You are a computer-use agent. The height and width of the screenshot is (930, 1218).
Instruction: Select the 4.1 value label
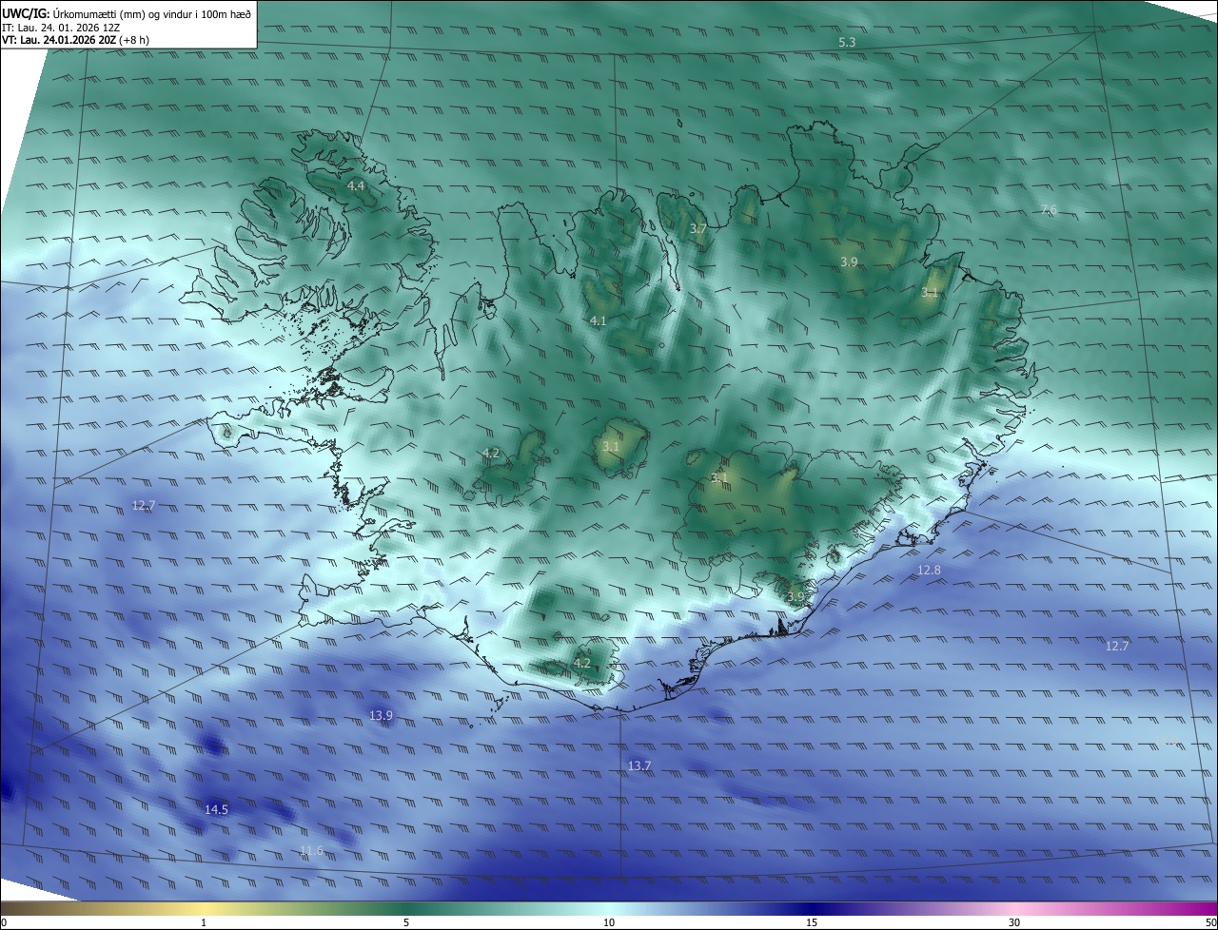pyautogui.click(x=598, y=321)
